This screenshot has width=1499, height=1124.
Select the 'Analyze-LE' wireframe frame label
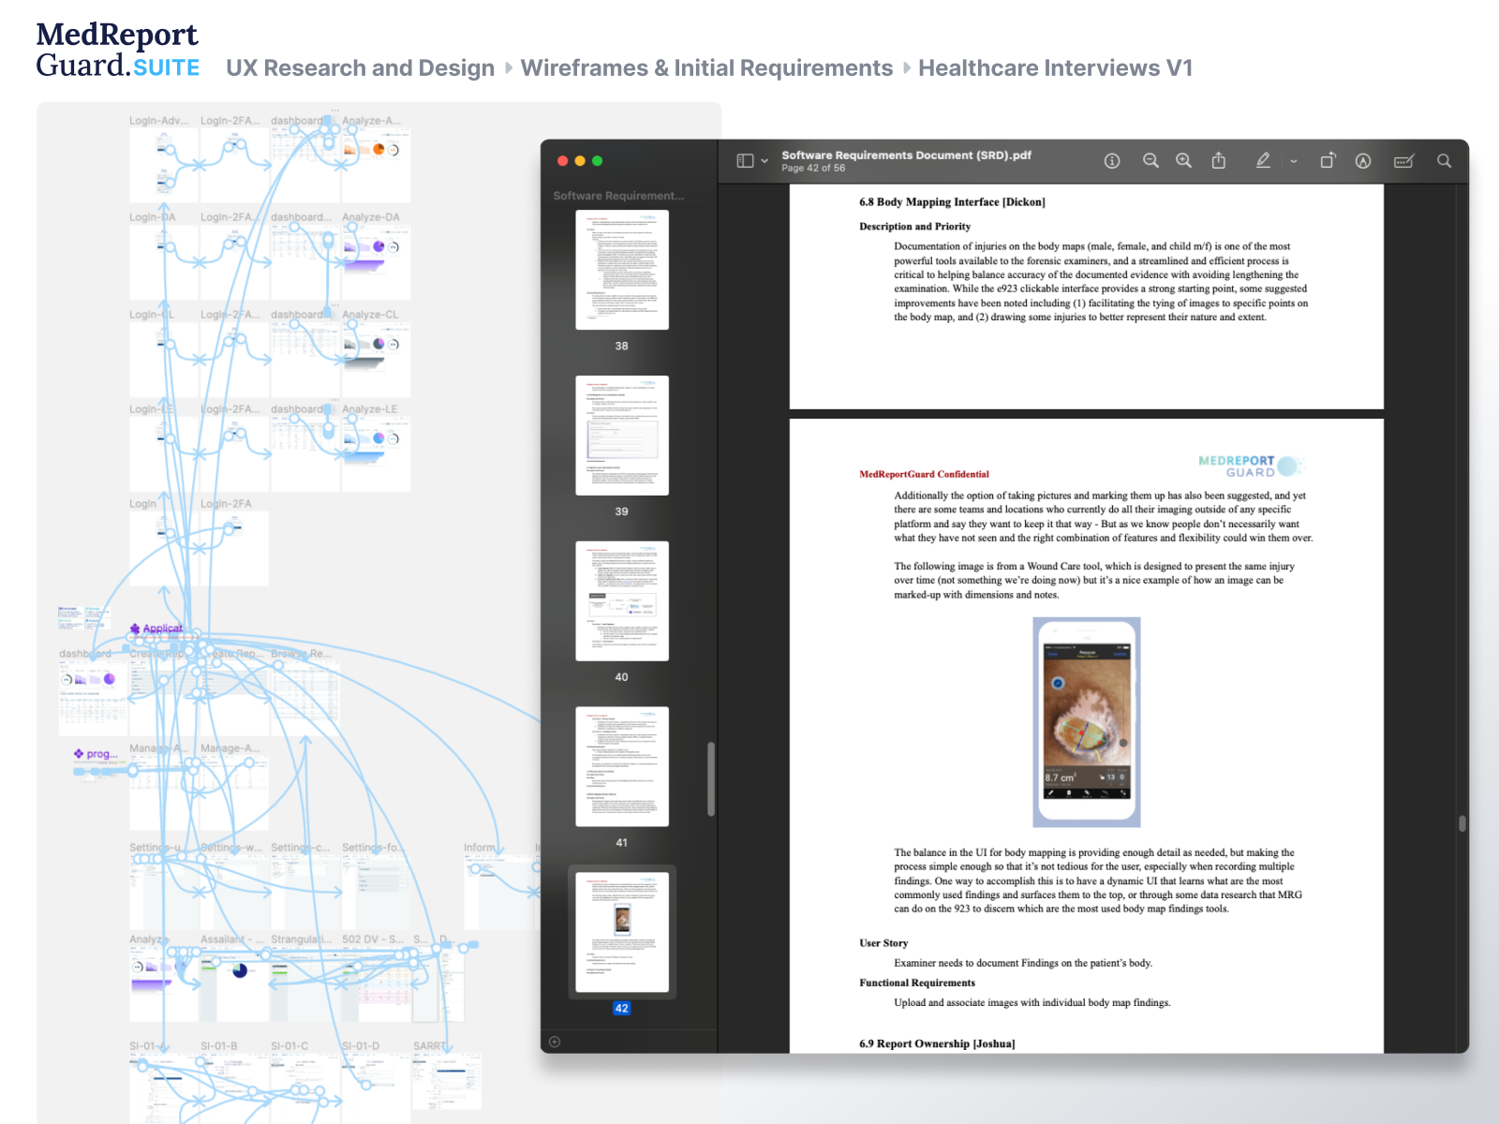click(370, 409)
